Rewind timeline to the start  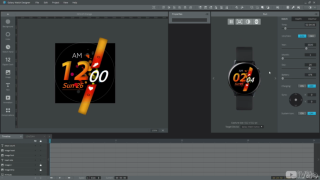(x=51, y=178)
